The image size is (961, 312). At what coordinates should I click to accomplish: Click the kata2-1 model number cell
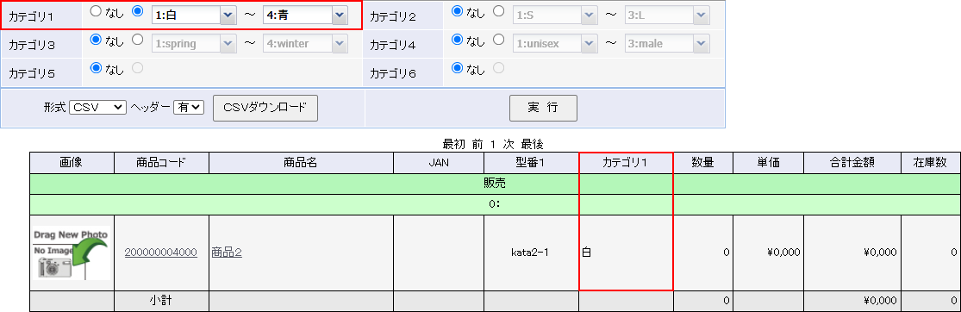tap(532, 253)
